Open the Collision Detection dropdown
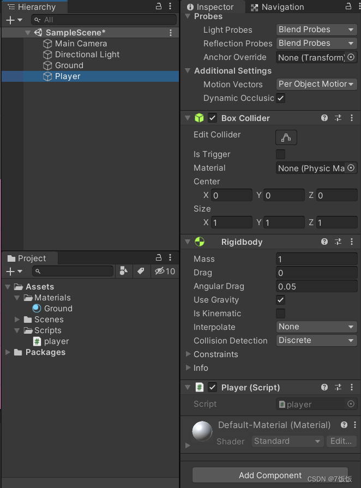Image resolution: width=361 pixels, height=488 pixels. point(316,340)
